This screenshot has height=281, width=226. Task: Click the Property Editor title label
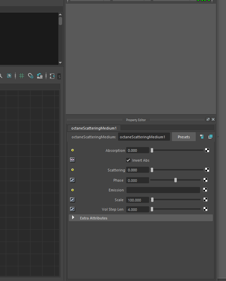[x=136, y=120]
